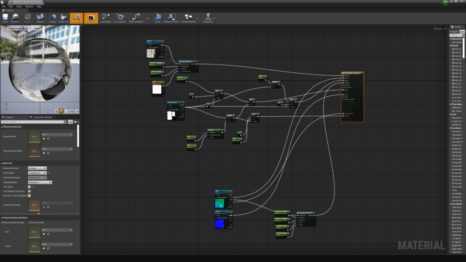466x262 pixels.
Task: Toggle the Live Nodes toolbar icon
Action: point(106,18)
